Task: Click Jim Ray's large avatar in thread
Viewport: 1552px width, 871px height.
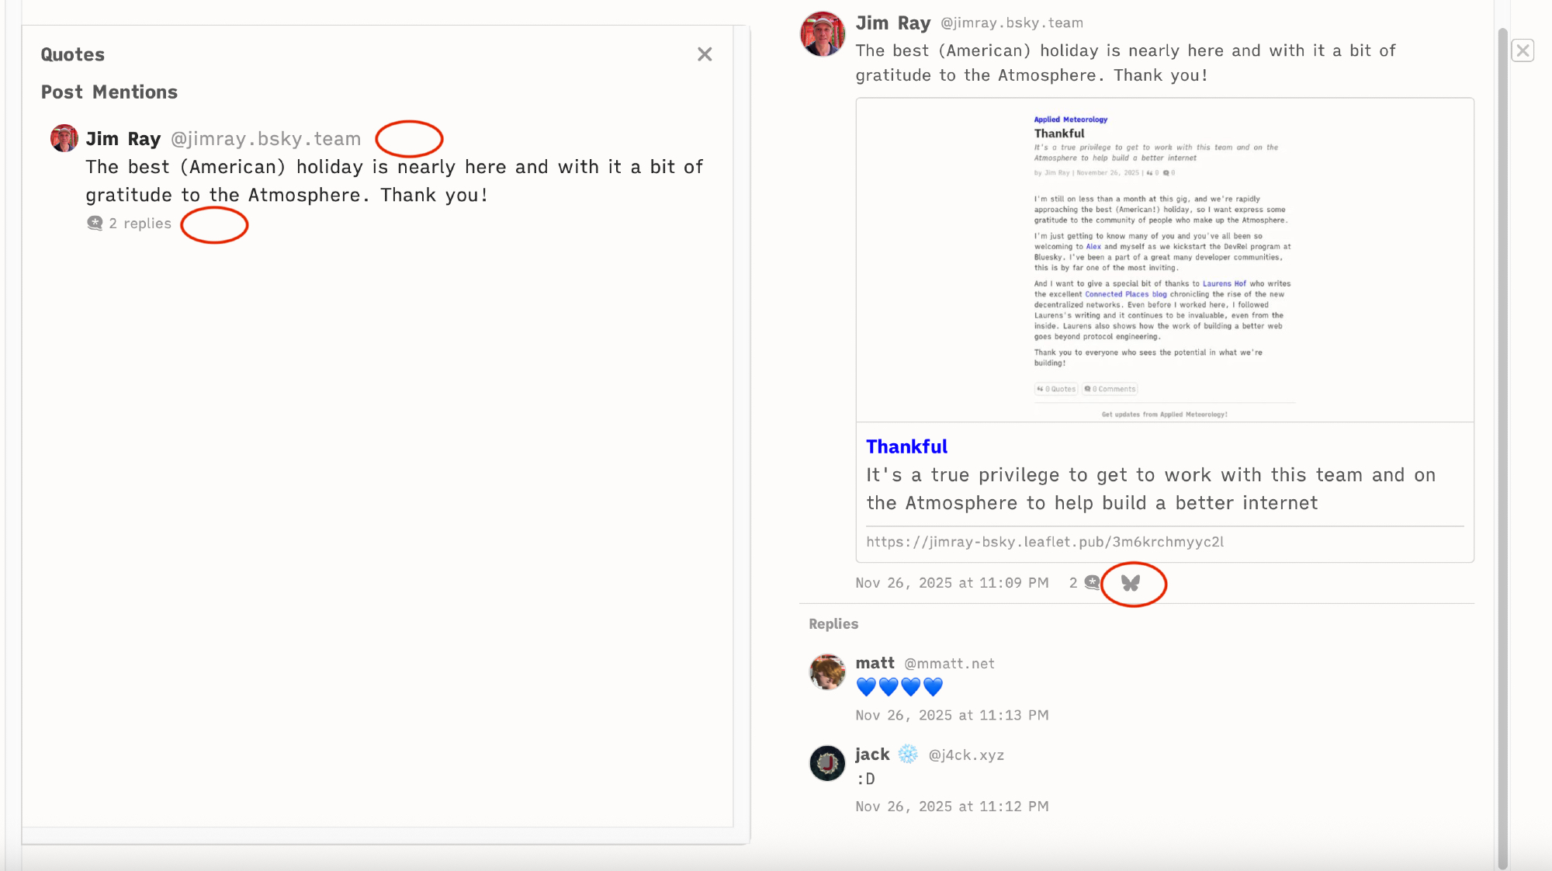Action: 823,35
